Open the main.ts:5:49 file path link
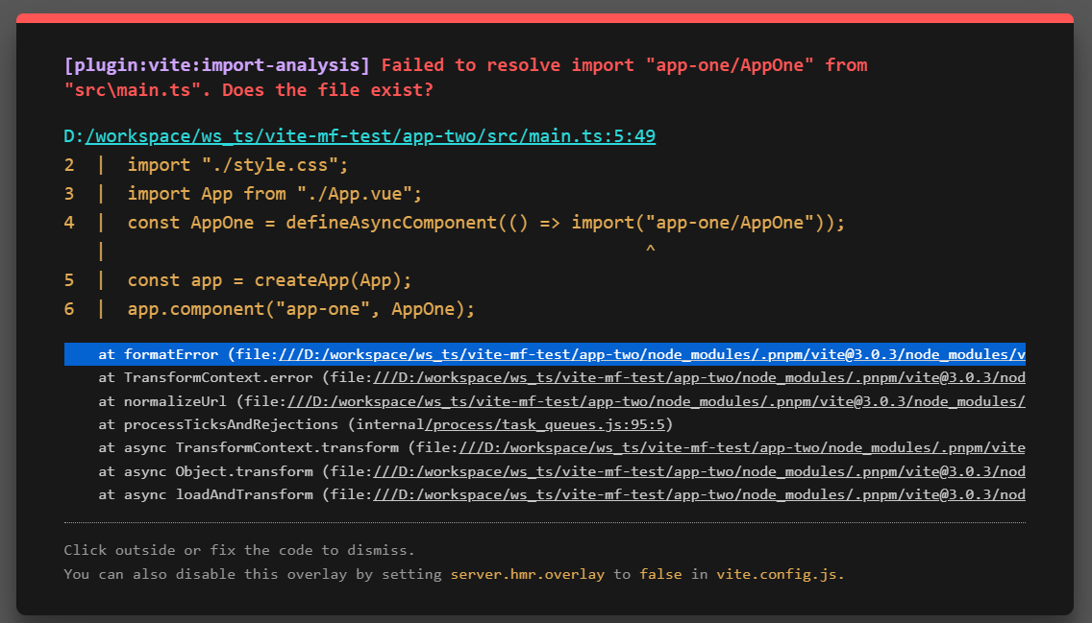Screen dimensions: 1092x623 tap(370, 135)
